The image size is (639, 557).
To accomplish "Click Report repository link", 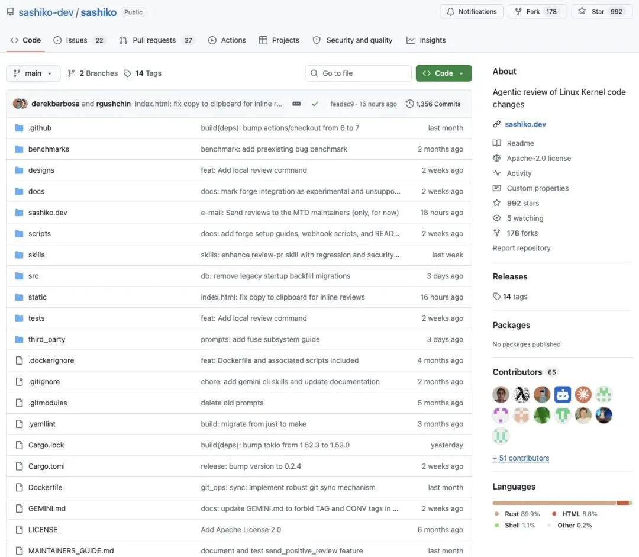I will click(x=521, y=249).
